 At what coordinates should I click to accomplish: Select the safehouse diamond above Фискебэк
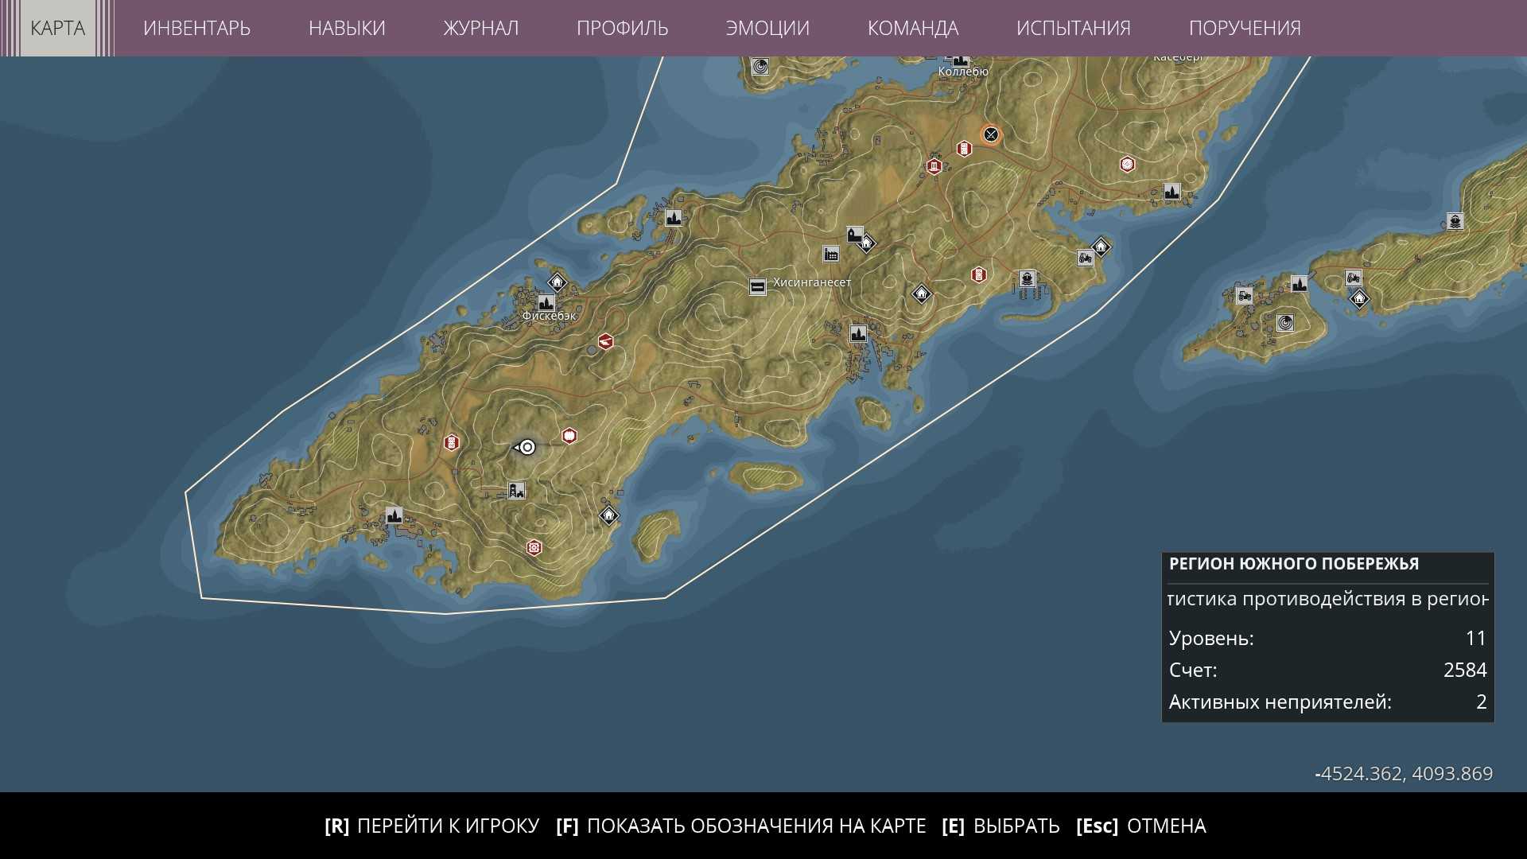pyautogui.click(x=557, y=282)
